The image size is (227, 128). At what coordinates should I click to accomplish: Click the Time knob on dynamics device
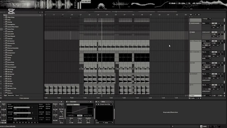61,114
